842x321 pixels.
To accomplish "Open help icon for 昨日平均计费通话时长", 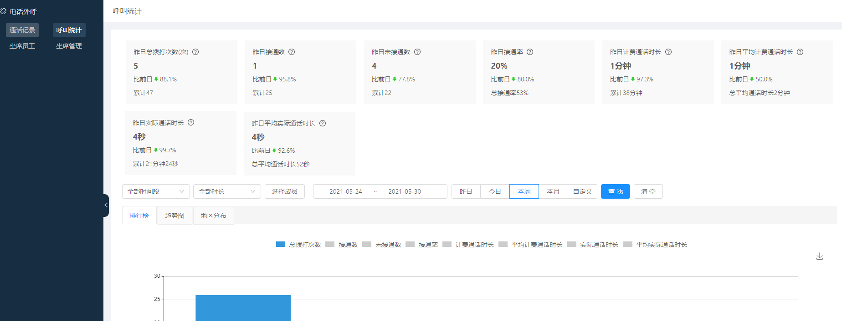I will pyautogui.click(x=800, y=52).
